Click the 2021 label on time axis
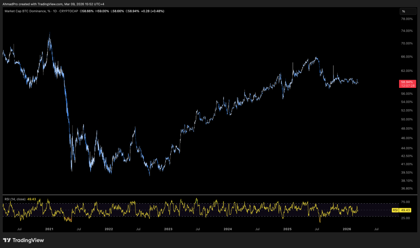Image resolution: width=420 pixels, height=248 pixels. click(x=49, y=228)
